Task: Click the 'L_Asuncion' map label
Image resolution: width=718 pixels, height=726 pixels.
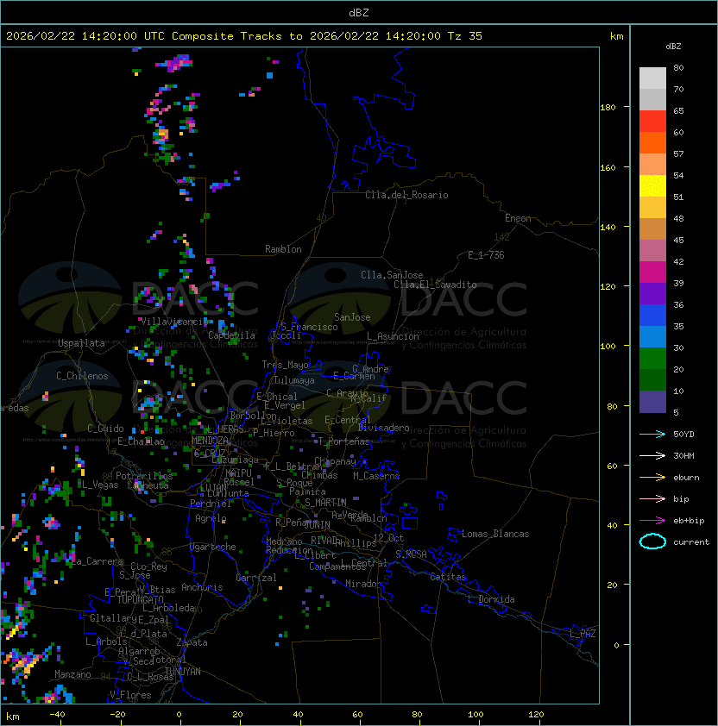Action: pos(393,336)
